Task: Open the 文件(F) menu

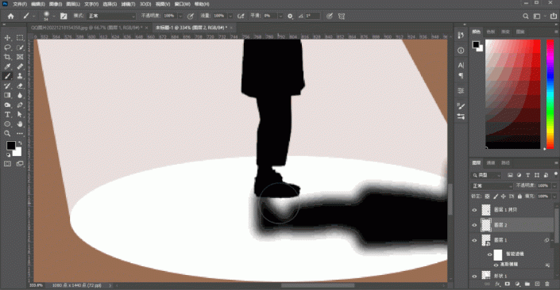Action: pos(20,4)
